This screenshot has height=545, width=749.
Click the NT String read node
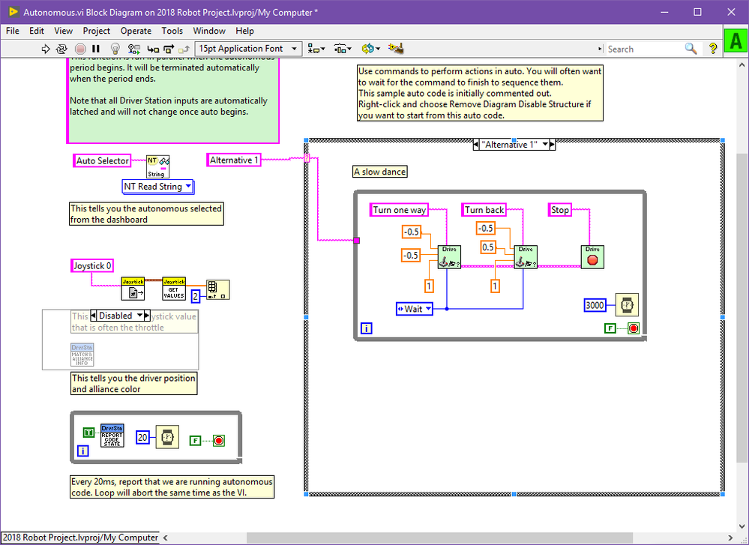pyautogui.click(x=158, y=166)
